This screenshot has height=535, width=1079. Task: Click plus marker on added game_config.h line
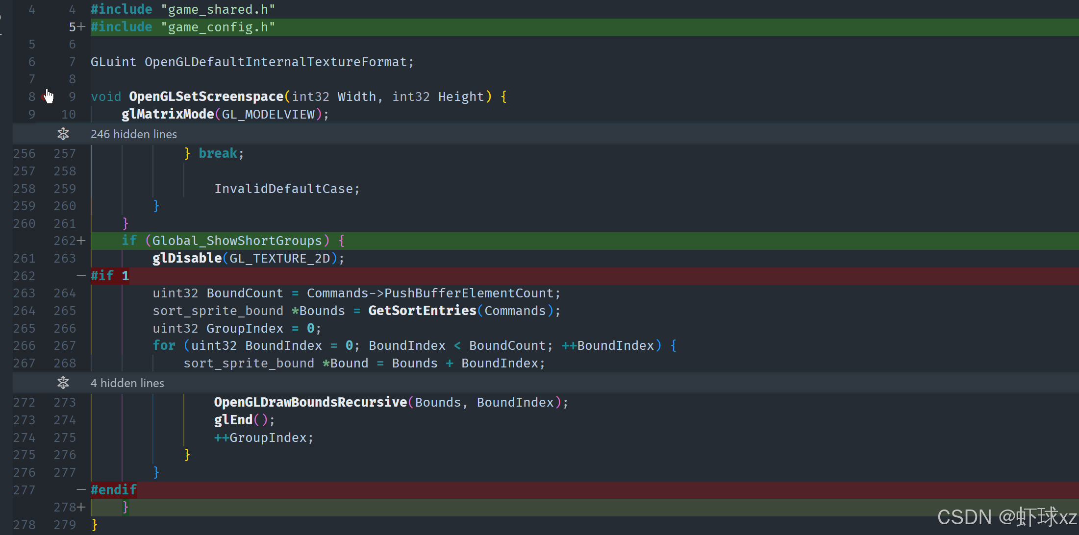[x=81, y=27]
